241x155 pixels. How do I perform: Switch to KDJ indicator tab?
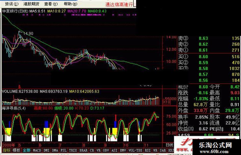171,150
